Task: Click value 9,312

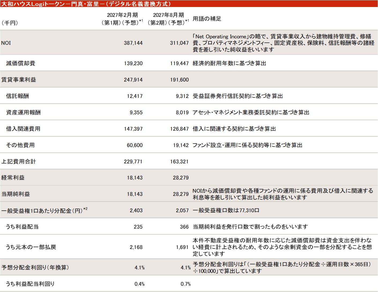Action: point(182,96)
